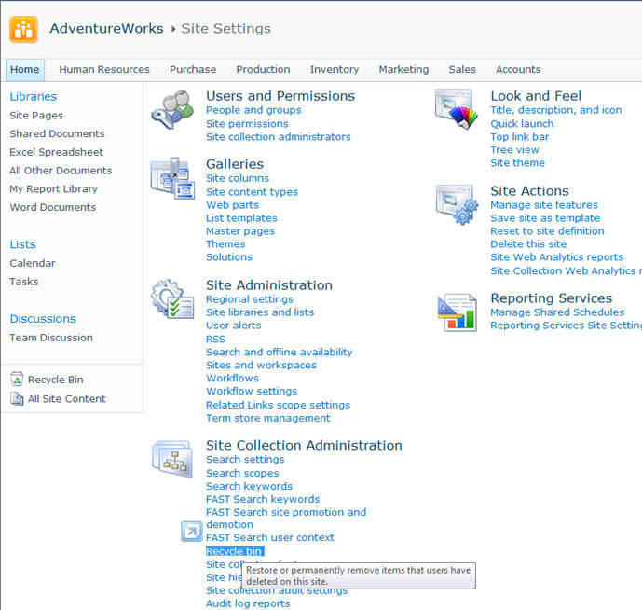The image size is (642, 610).
Task: Open Term store management link
Action: tap(267, 418)
